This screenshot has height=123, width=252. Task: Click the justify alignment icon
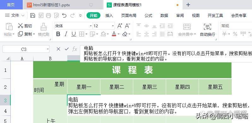(162, 34)
